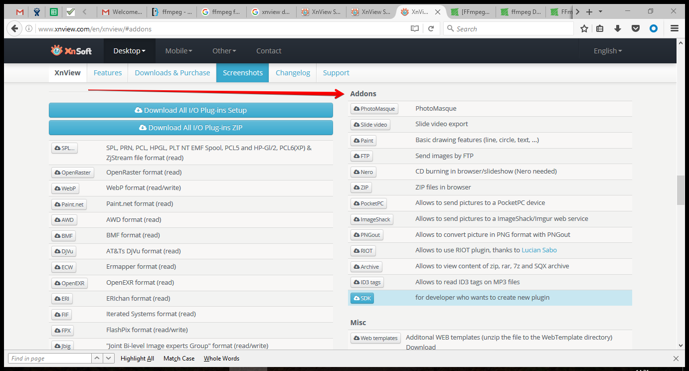Download the ID3 tags addon
Viewport: 689px width, 371px height.
367,282
